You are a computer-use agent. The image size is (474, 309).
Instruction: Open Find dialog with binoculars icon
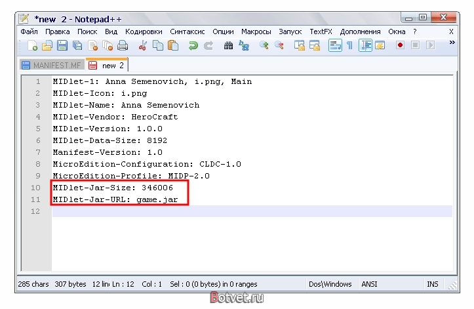[x=228, y=46]
